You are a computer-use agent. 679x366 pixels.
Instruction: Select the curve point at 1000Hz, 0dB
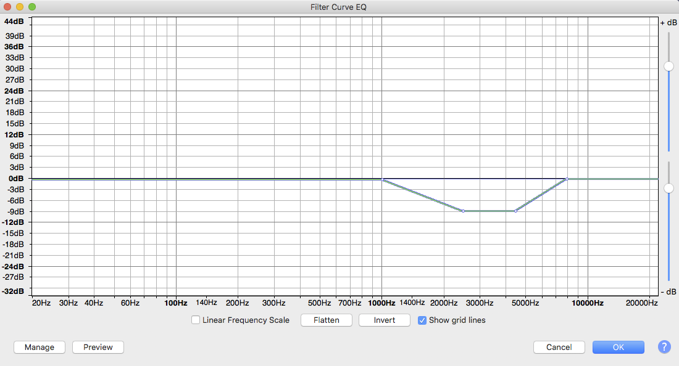[x=383, y=180]
